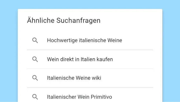
Task: Click the magnifier icon next to Wein direkt in Italien kaufen
Action: [35, 59]
